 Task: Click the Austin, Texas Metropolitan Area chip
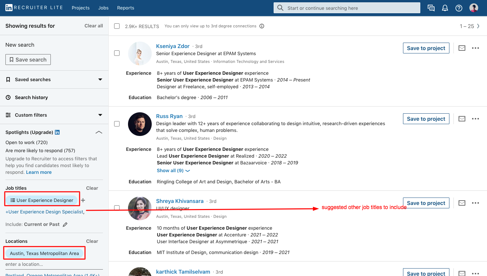[44, 253]
